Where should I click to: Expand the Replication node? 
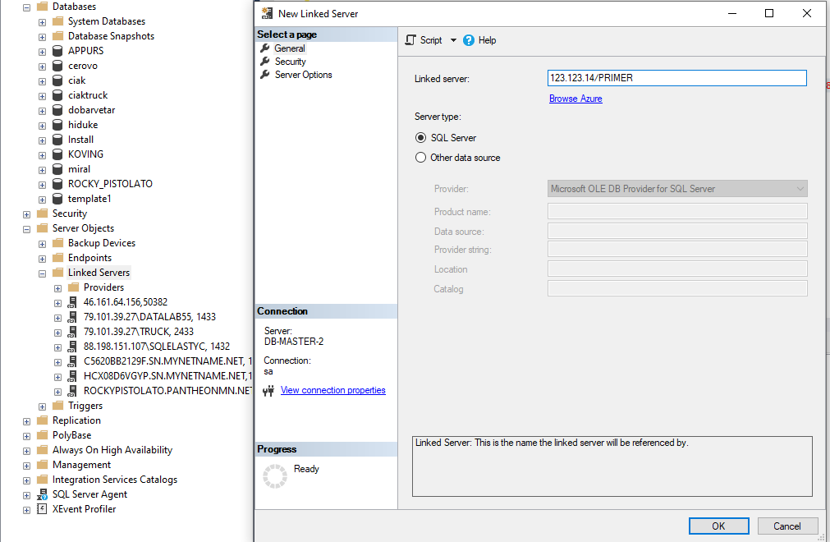[x=26, y=422]
